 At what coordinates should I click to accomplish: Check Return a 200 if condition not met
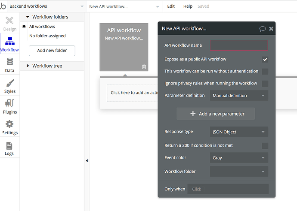pos(265,146)
